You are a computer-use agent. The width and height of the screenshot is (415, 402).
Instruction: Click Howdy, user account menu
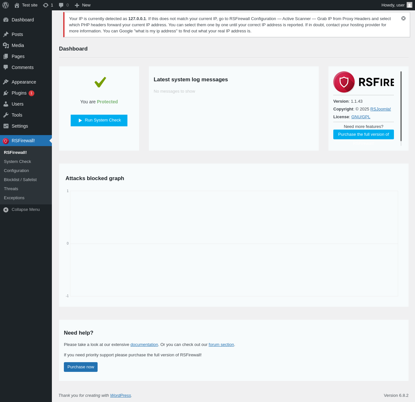point(397,5)
